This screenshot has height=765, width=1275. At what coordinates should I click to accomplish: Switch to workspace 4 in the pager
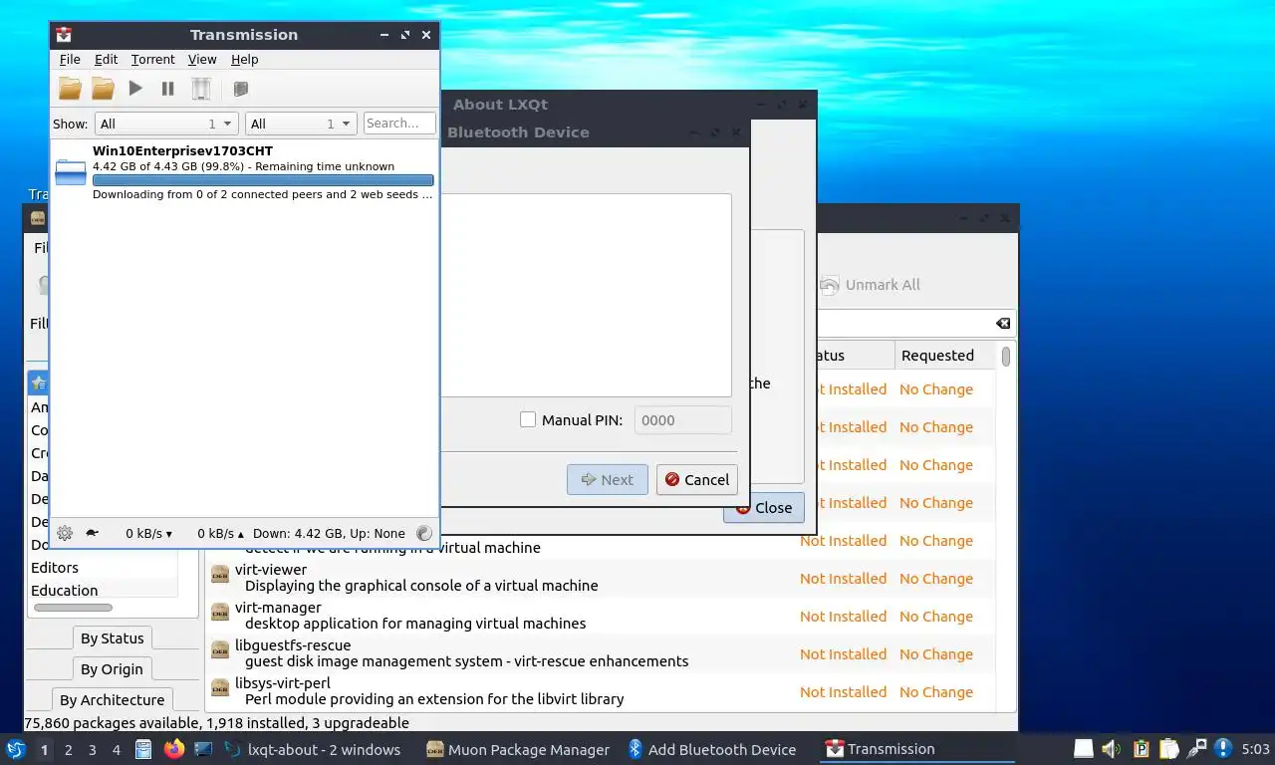point(117,750)
